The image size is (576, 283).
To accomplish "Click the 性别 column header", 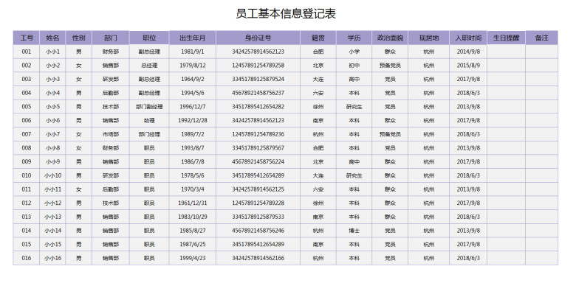I will tap(78, 38).
